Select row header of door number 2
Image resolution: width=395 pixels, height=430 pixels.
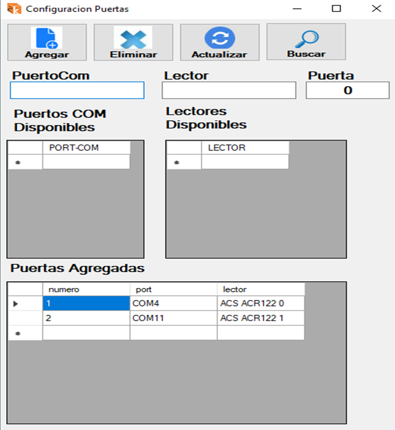(25, 318)
